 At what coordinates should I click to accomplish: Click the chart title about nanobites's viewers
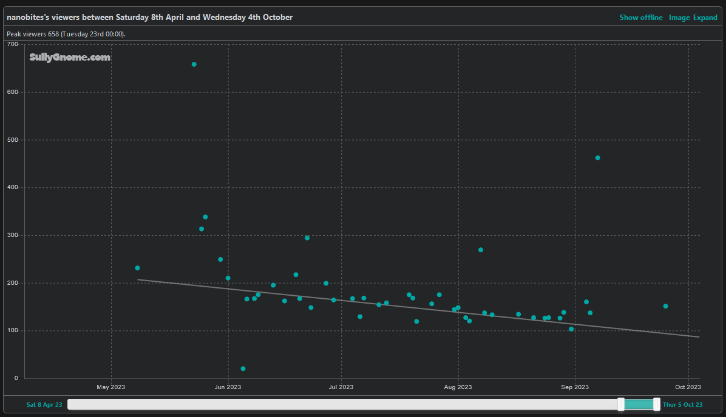pyautogui.click(x=149, y=17)
